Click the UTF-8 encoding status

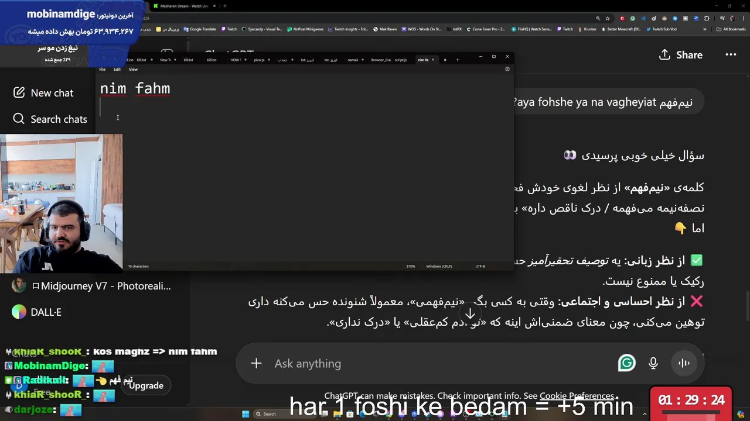pyautogui.click(x=480, y=266)
